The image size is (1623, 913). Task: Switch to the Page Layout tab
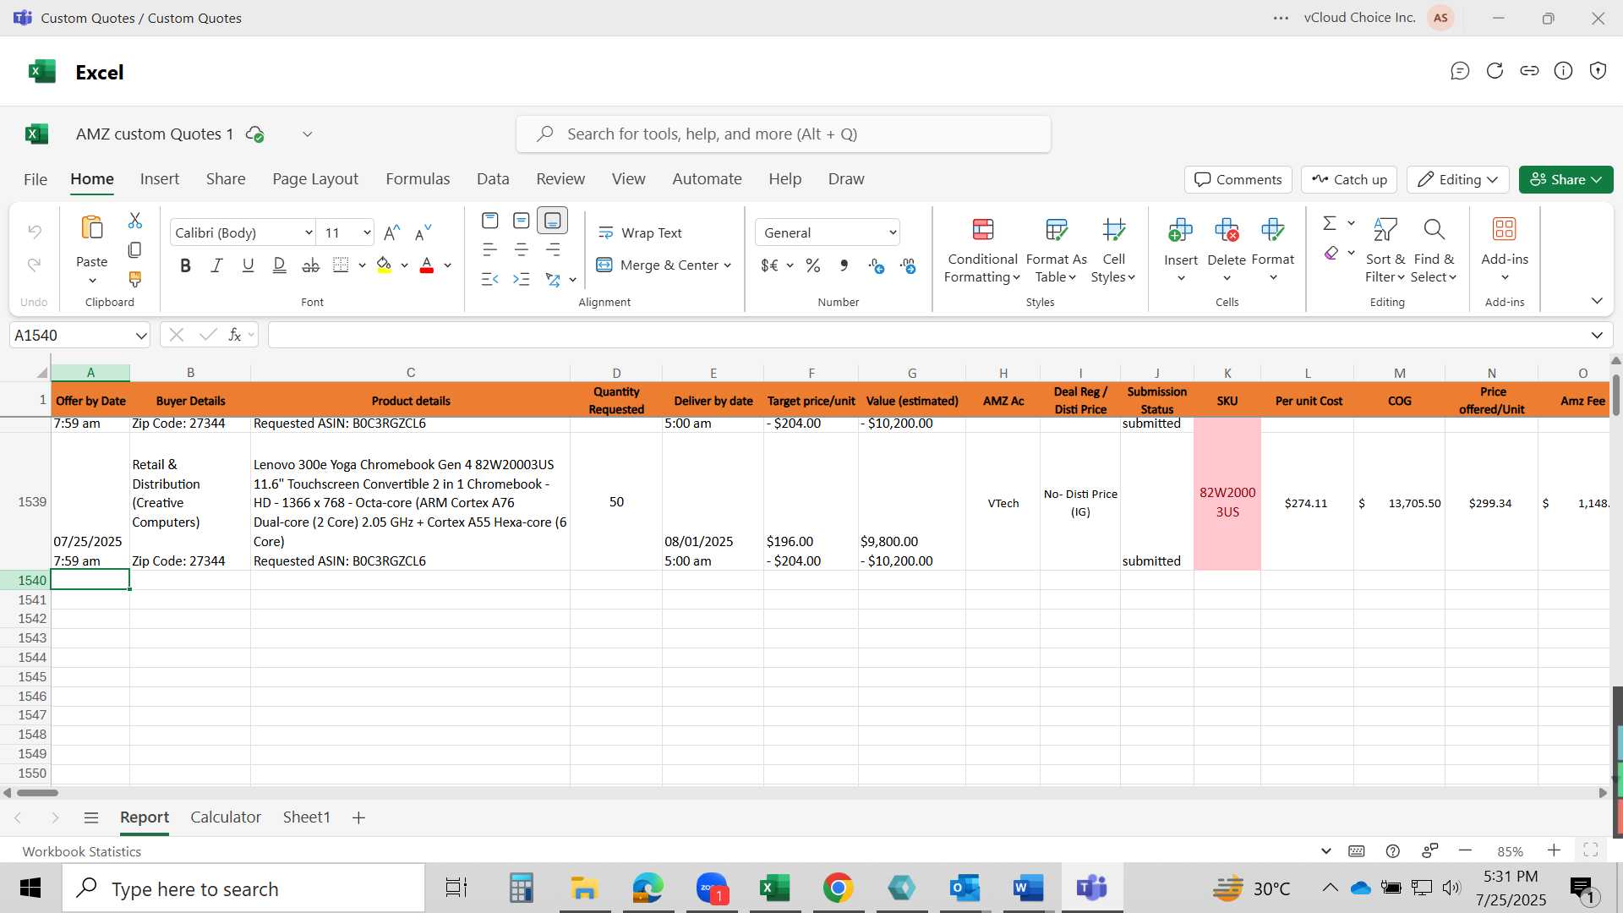click(x=315, y=179)
